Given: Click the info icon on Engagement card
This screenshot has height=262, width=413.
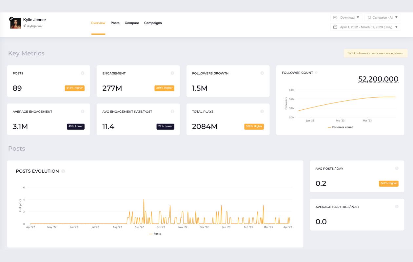Looking at the screenshot, I should (172, 73).
